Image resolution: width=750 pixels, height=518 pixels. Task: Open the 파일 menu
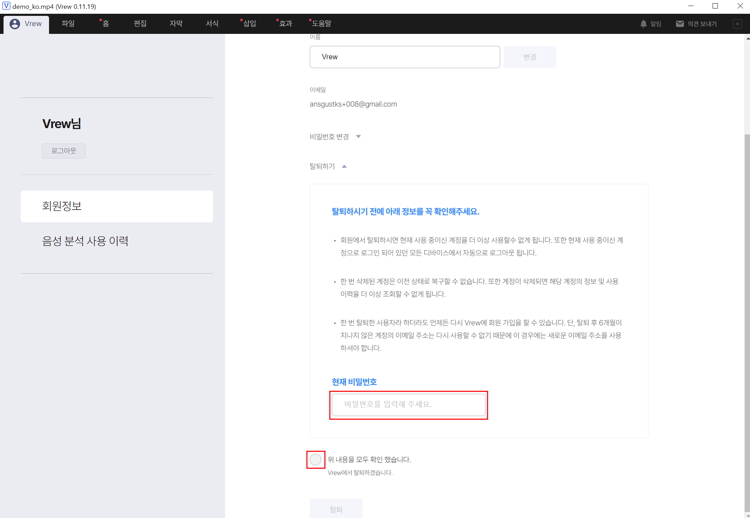coord(68,24)
